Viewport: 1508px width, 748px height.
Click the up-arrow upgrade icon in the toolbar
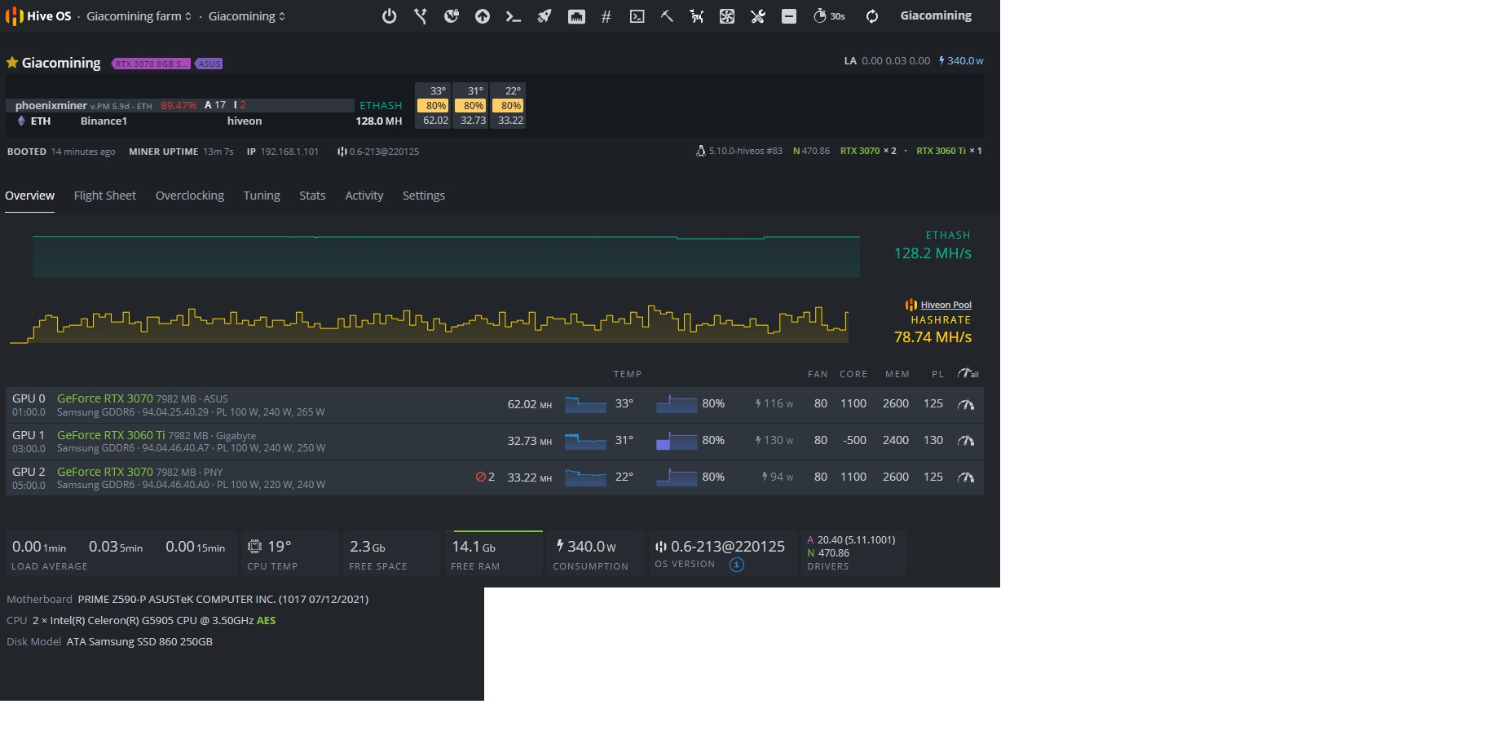(x=483, y=16)
